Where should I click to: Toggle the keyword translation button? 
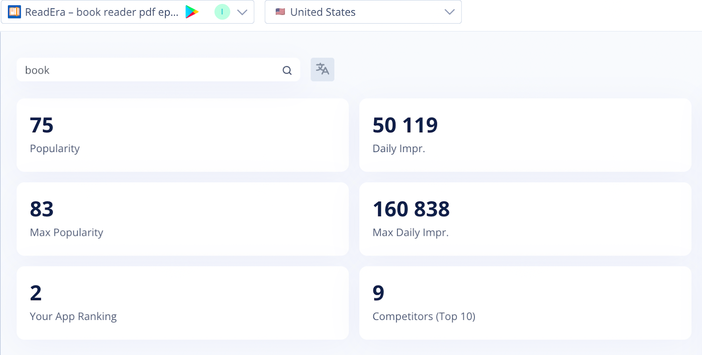tap(322, 69)
